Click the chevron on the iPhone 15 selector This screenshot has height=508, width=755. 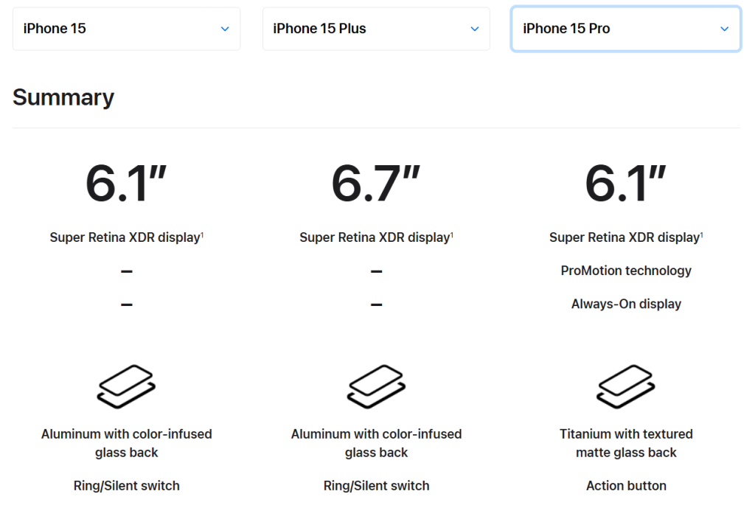coord(225,28)
